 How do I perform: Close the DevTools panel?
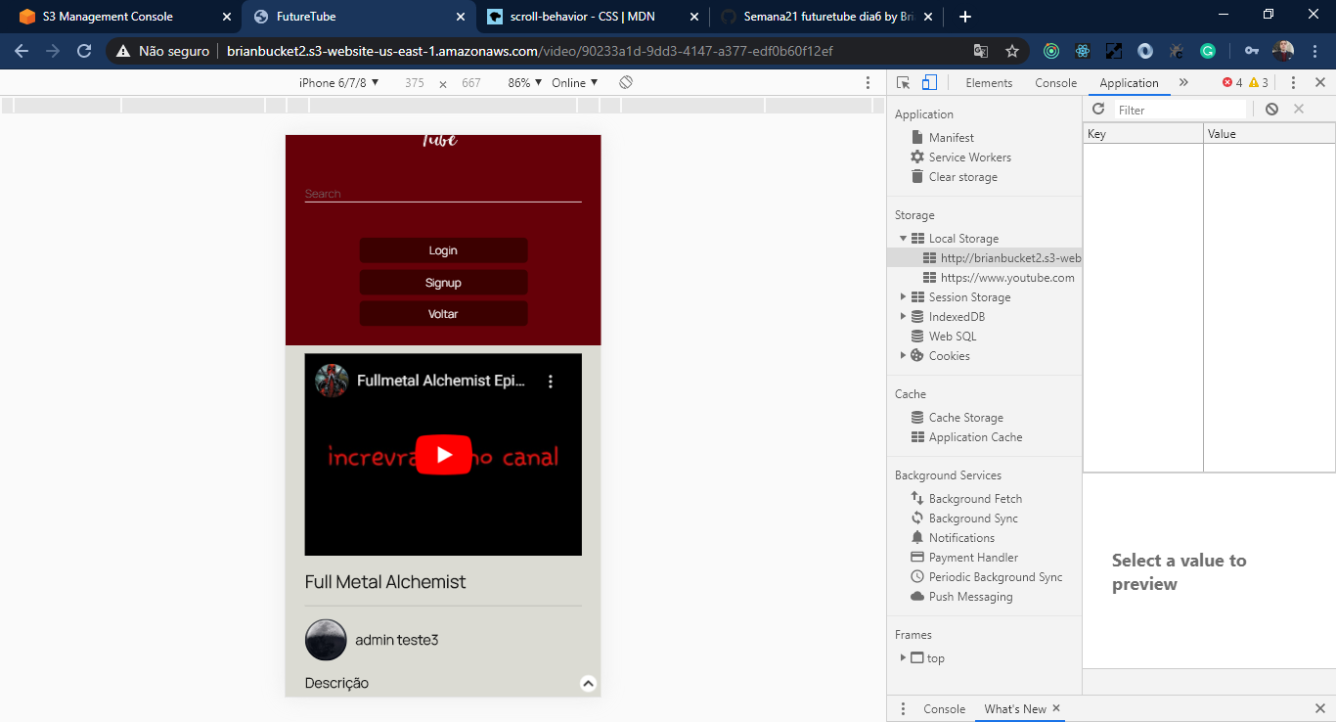pyautogui.click(x=1320, y=83)
